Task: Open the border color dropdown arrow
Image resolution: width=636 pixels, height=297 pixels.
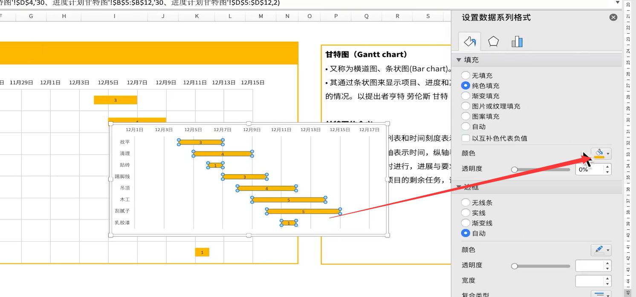Action: (608, 250)
